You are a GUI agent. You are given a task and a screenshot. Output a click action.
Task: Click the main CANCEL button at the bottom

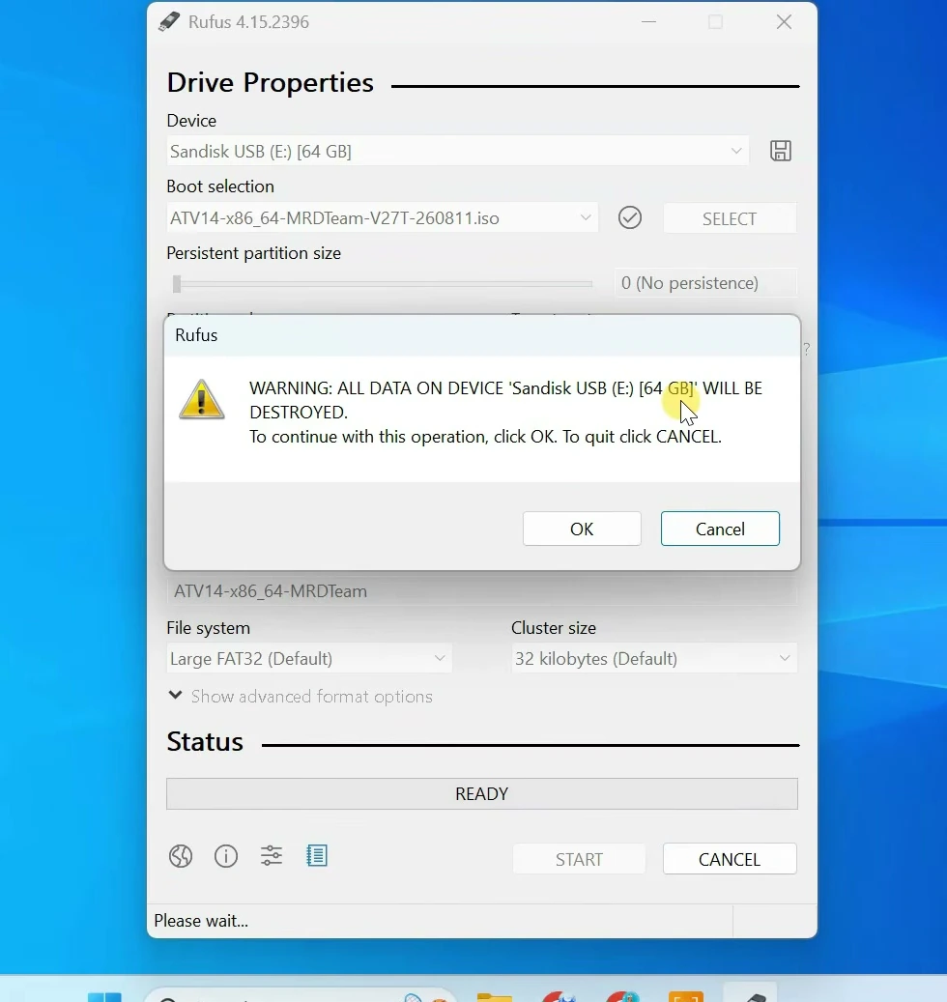pos(730,859)
